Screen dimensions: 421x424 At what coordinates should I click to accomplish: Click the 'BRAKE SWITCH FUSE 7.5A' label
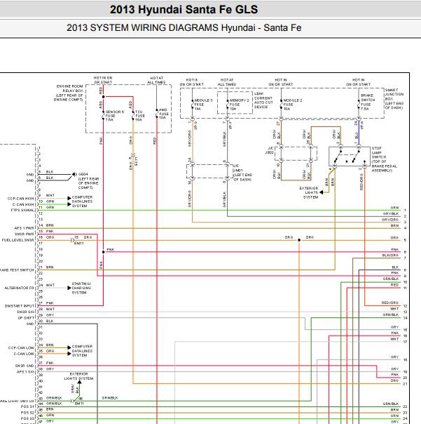tap(368, 102)
